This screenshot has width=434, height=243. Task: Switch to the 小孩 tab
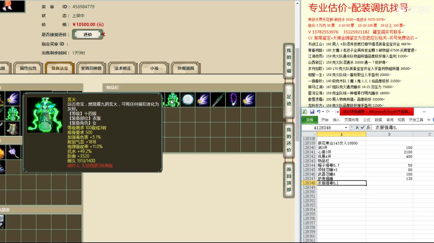154,68
